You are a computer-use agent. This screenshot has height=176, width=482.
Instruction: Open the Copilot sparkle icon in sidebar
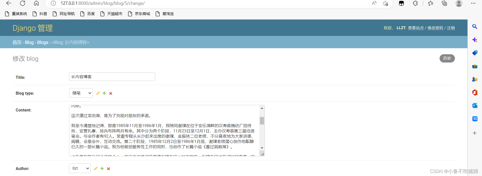[x=475, y=40]
